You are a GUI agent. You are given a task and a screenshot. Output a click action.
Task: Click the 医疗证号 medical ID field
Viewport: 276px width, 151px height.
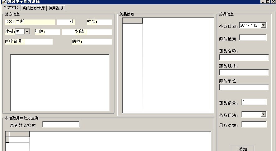coord(29,42)
